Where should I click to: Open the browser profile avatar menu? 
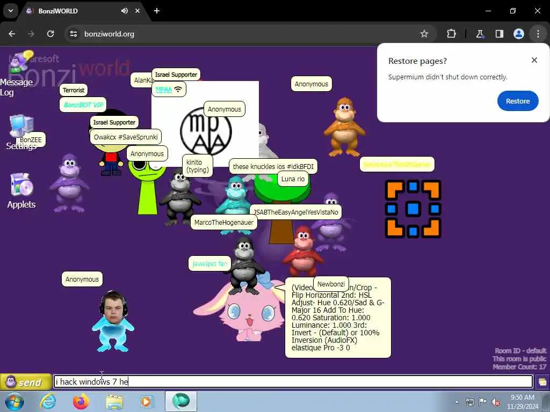pyautogui.click(x=518, y=34)
